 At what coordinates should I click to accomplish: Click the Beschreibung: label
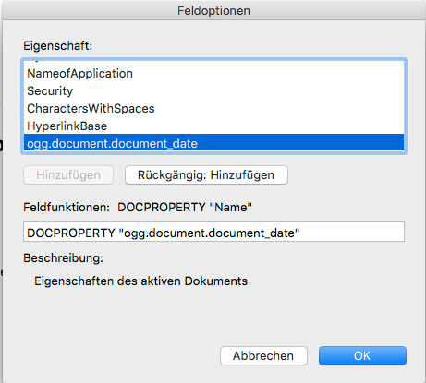64,258
